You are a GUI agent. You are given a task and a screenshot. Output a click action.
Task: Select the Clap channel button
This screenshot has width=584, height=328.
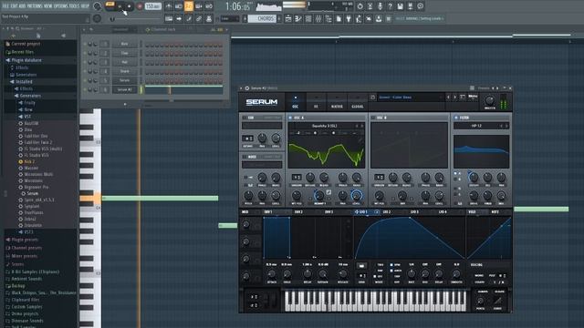coord(124,53)
